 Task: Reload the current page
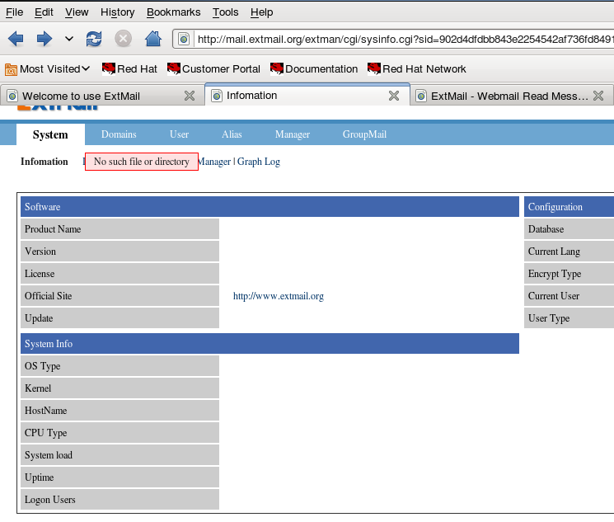tap(94, 39)
